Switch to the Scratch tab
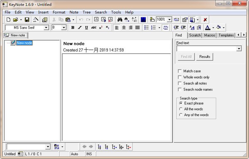 [x=195, y=35]
